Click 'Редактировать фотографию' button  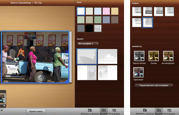coord(154,85)
